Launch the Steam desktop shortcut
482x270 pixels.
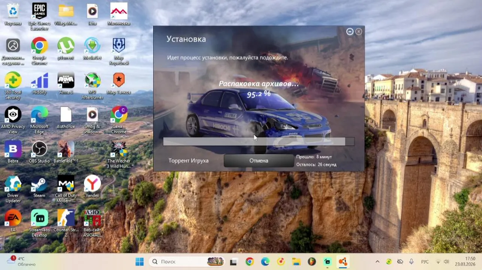tap(39, 187)
